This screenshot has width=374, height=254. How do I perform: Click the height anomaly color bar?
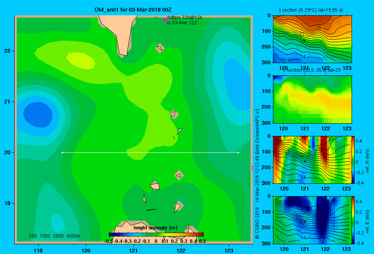[x=156, y=235]
